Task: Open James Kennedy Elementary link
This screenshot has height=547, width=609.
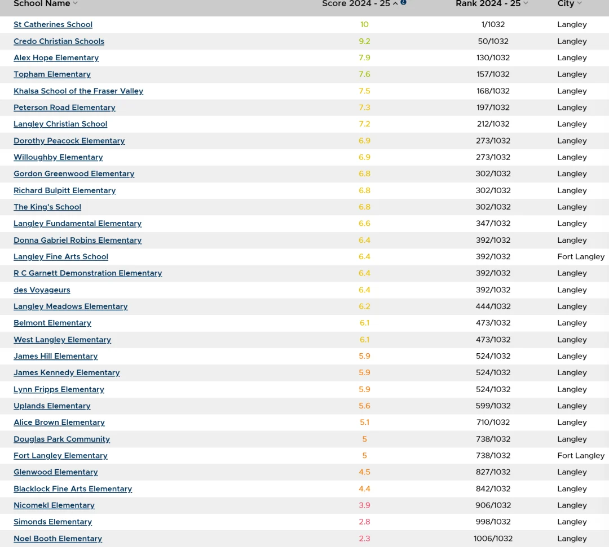Action: [x=67, y=372]
